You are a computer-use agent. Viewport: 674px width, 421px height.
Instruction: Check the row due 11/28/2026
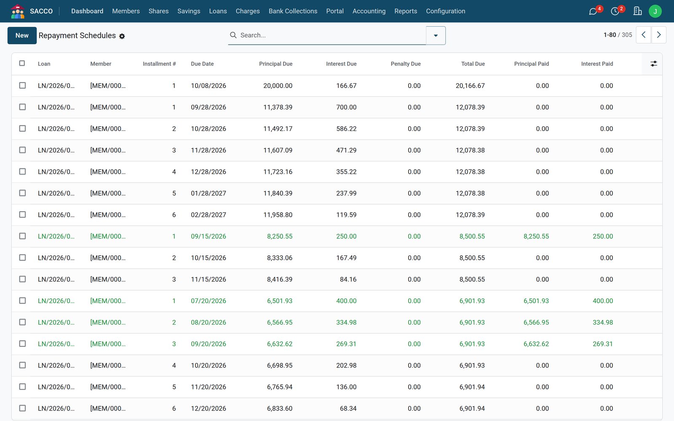click(22, 150)
